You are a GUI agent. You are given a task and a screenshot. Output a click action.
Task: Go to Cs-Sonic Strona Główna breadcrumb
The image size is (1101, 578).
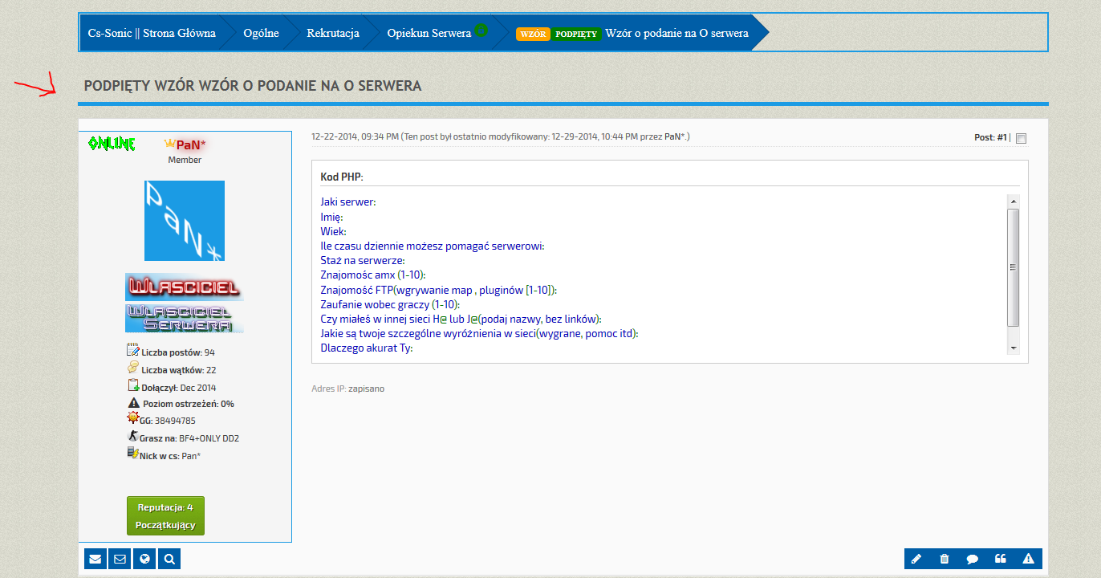click(x=152, y=33)
